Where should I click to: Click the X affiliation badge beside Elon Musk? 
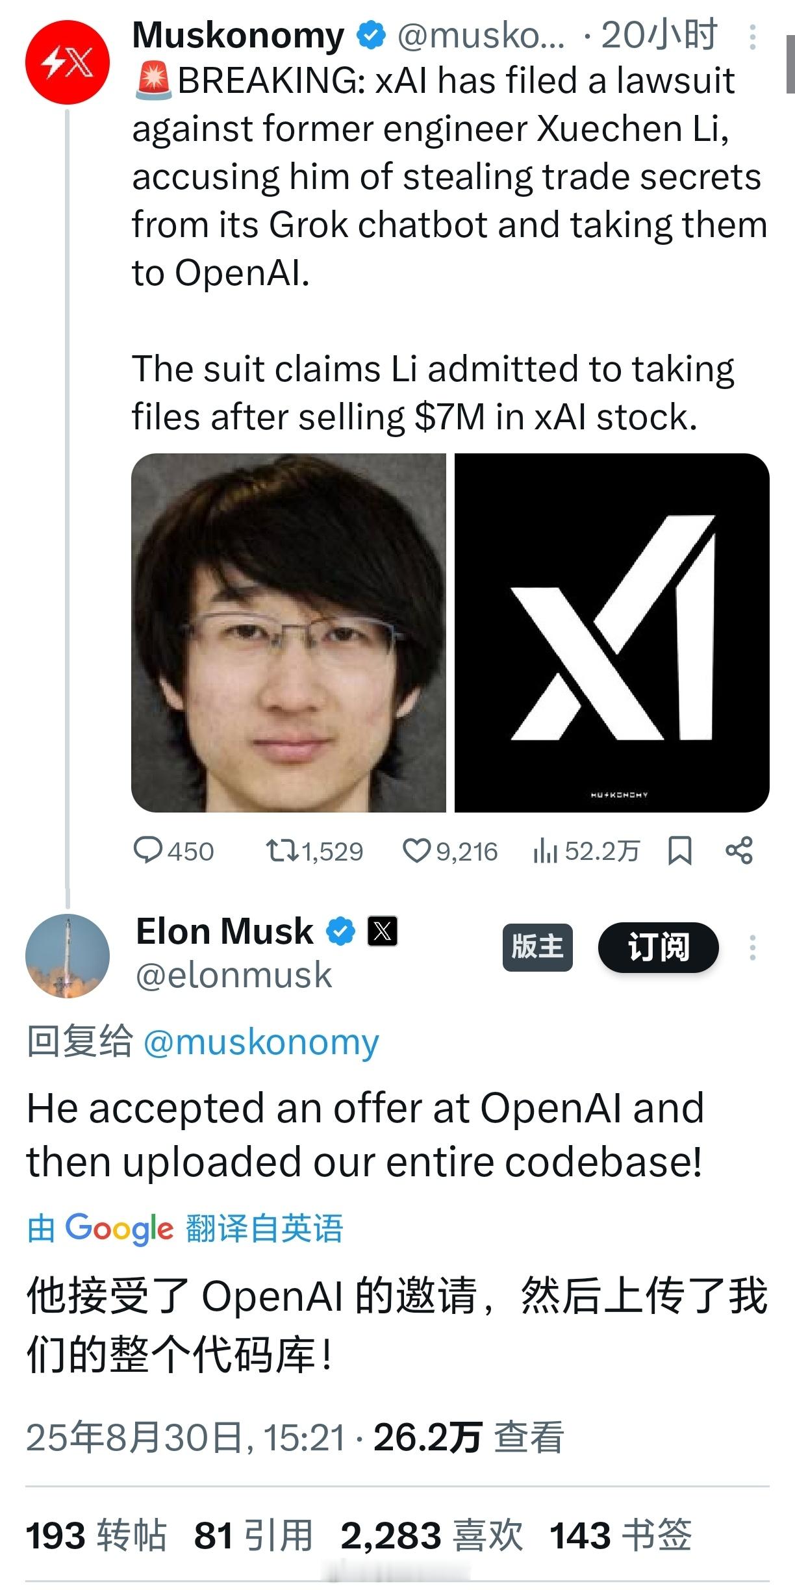383,931
